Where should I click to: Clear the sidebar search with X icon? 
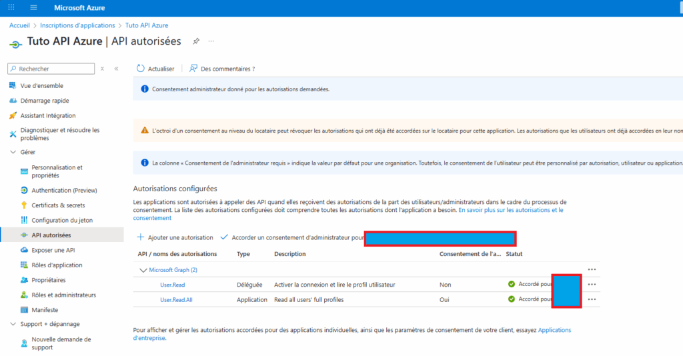[x=102, y=69]
